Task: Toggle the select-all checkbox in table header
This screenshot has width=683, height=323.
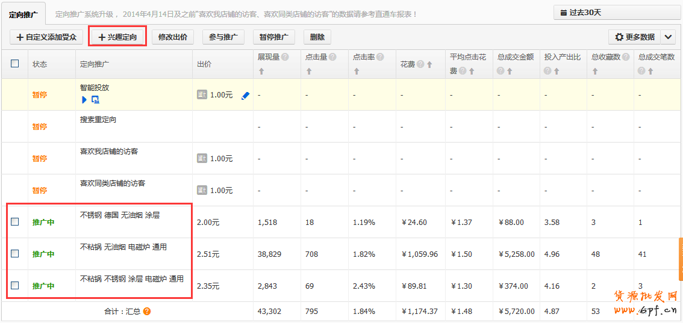Action: pos(15,63)
